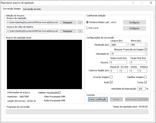This screenshot has width=156, height=123.
Task: Switch to Conversão em lote tab
Action: click(32, 9)
